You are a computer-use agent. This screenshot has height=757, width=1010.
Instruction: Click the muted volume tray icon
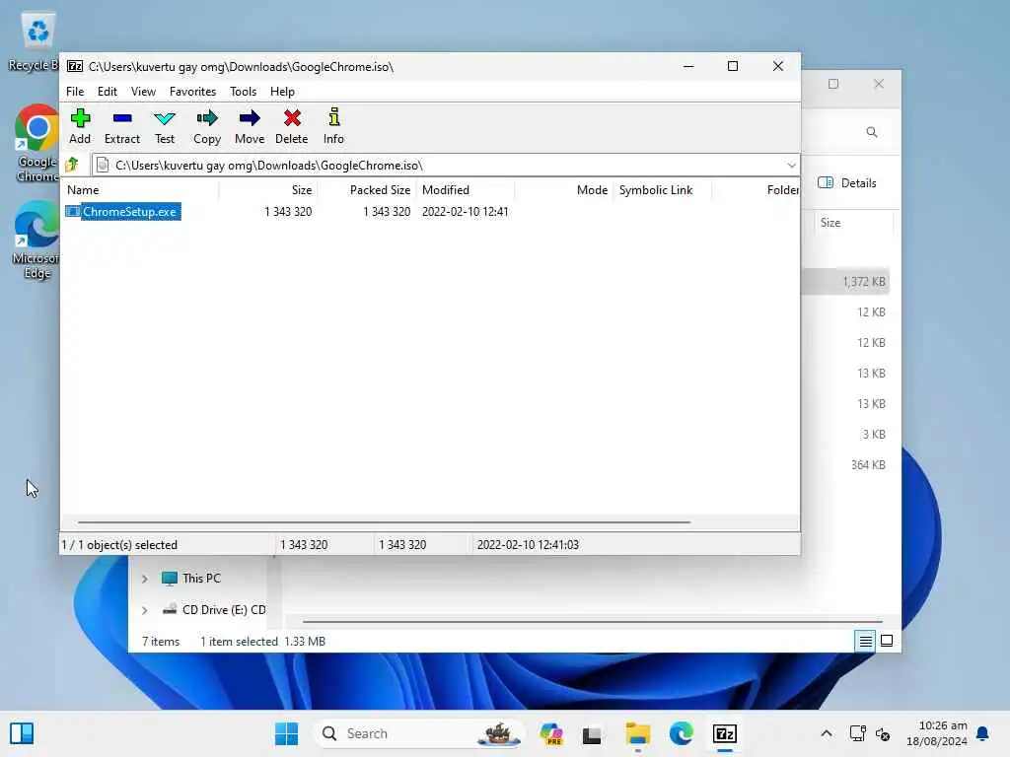[883, 733]
